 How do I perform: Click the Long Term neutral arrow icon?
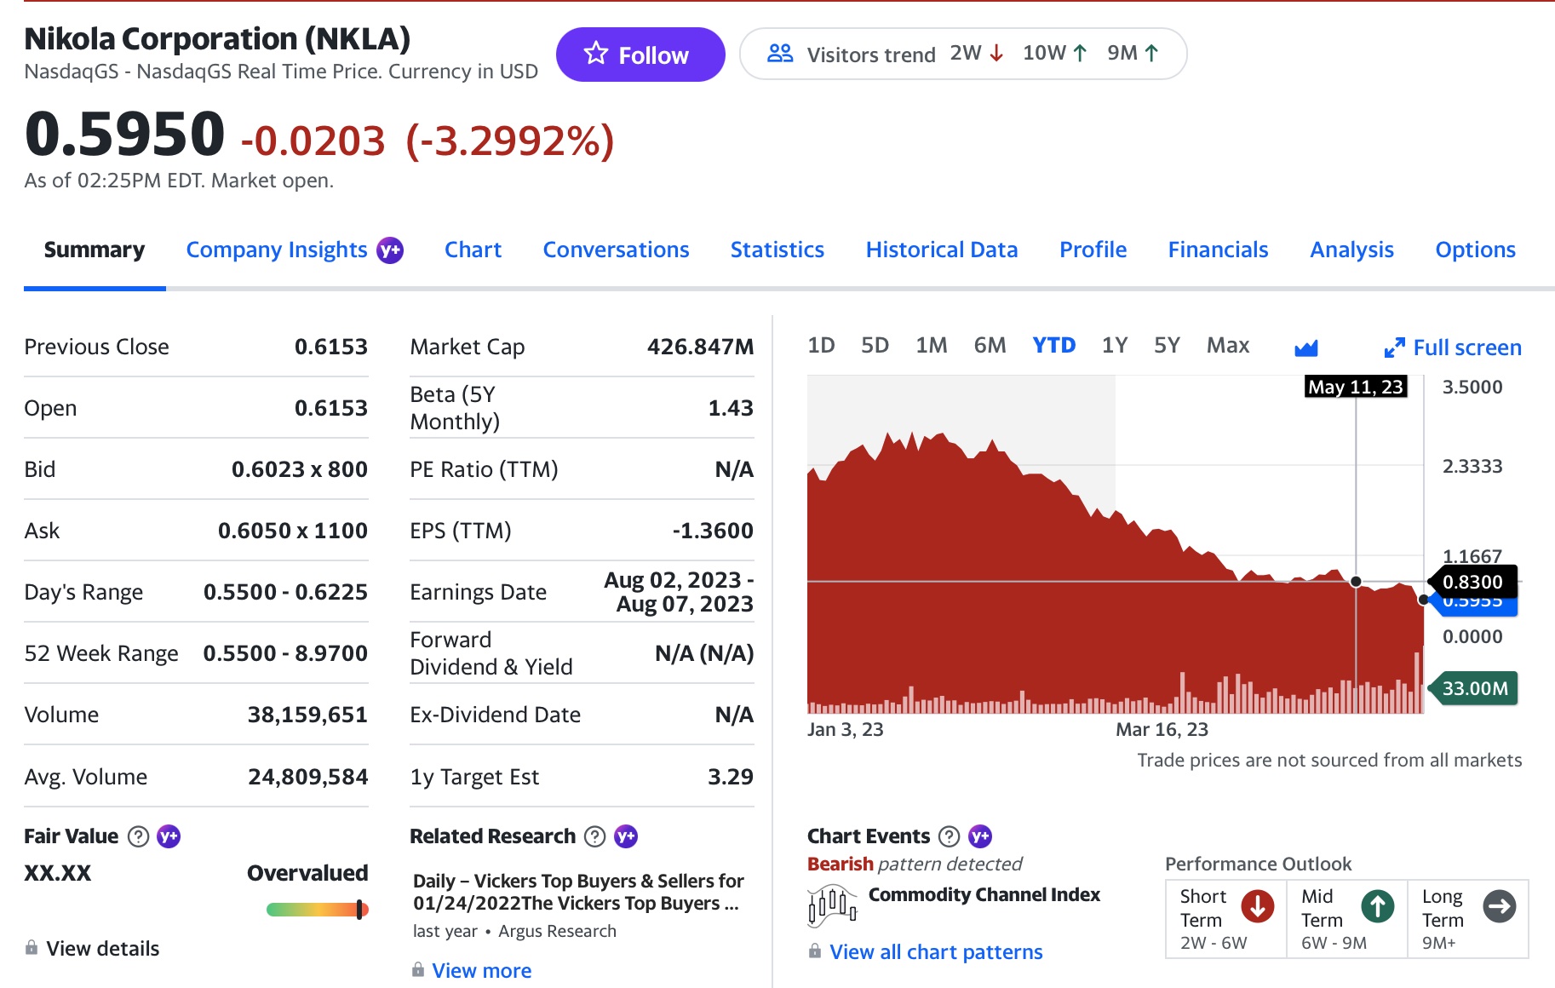(1499, 906)
